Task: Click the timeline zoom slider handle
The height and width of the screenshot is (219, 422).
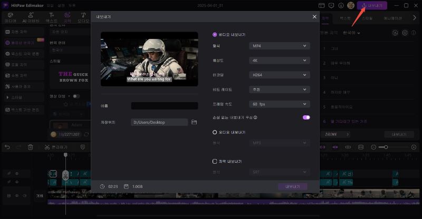Action: click(x=386, y=147)
